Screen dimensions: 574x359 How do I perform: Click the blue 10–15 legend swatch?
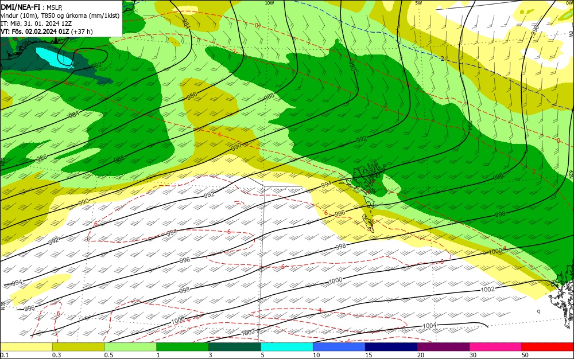click(x=339, y=347)
